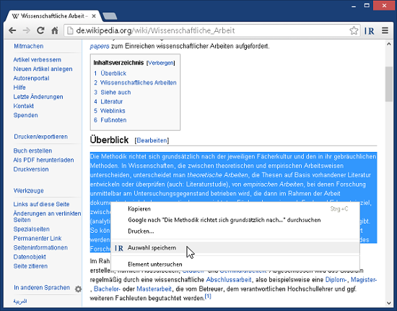Open the Druckversion link
The width and height of the screenshot is (397, 311).
(31, 169)
